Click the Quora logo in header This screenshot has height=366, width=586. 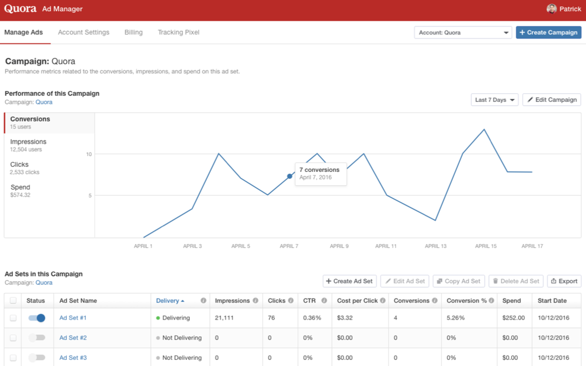tap(20, 9)
